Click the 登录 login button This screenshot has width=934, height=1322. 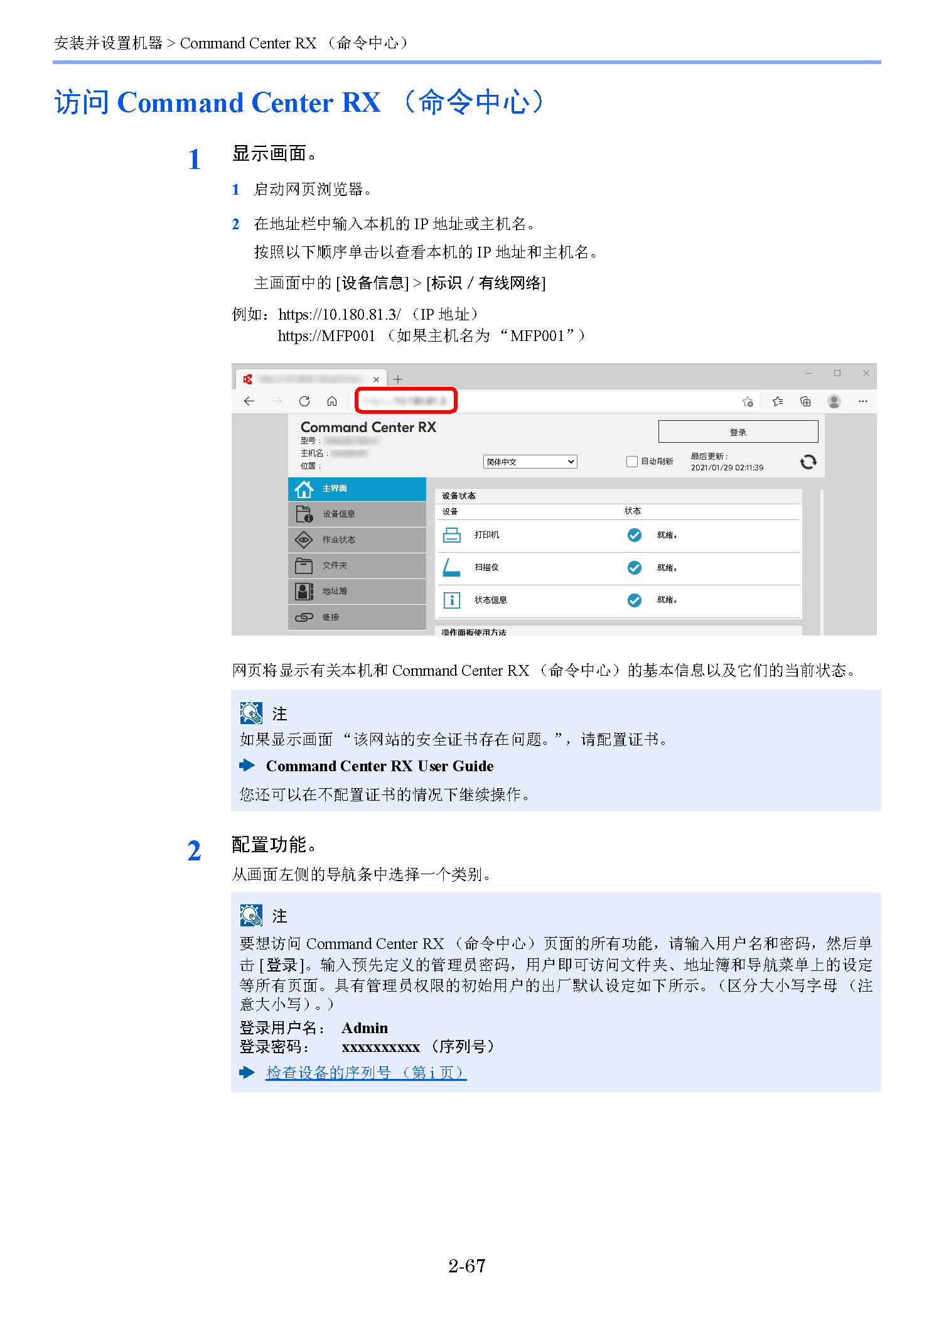click(x=738, y=431)
